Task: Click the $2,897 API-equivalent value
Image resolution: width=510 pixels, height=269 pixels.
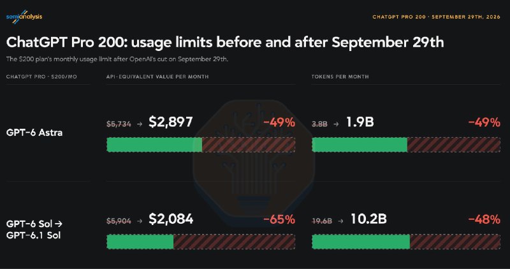Action: [171, 122]
